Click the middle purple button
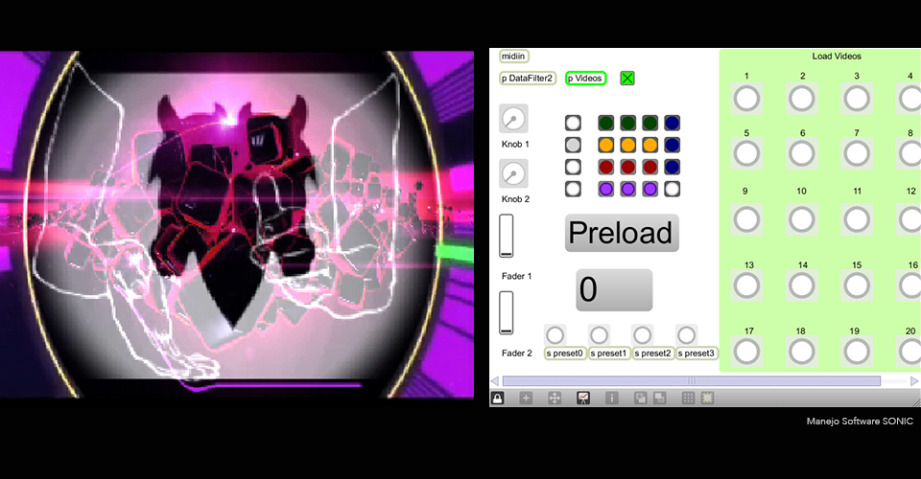The height and width of the screenshot is (479, 921). tap(627, 189)
